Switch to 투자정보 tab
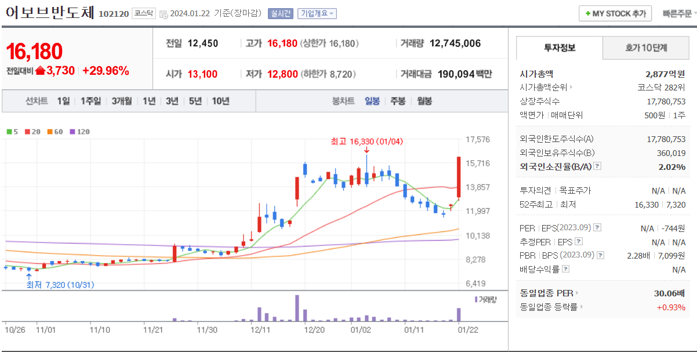Viewport: 697px width, 352px height. tap(560, 48)
